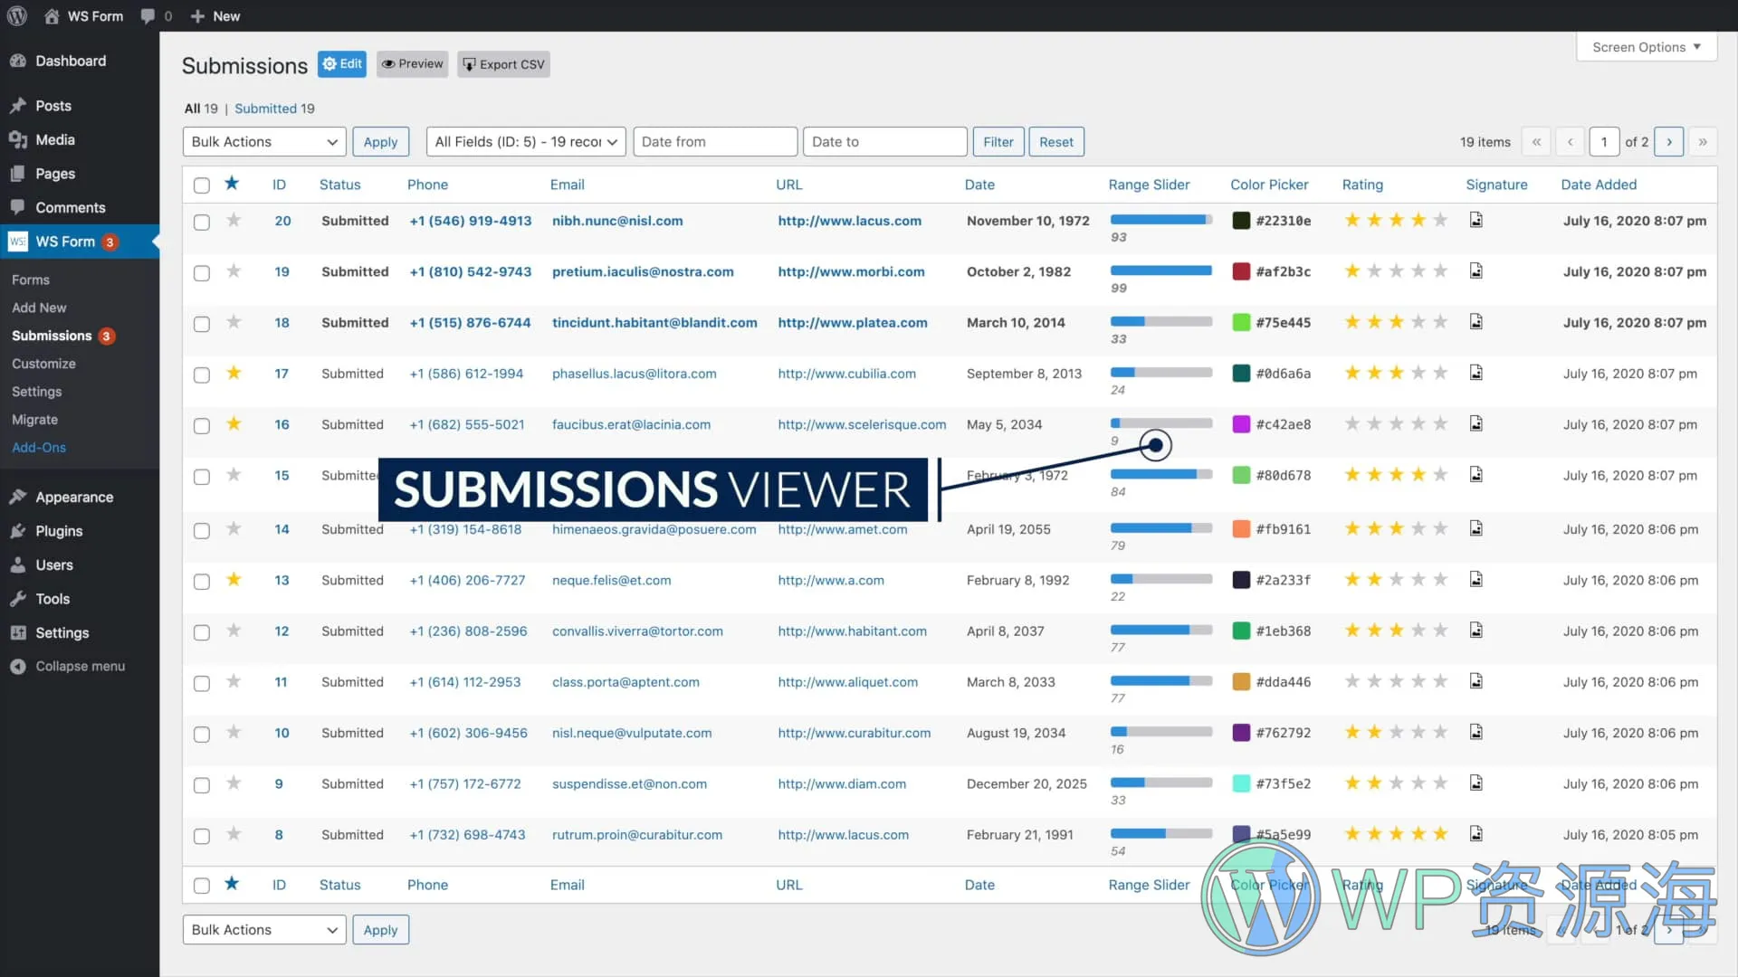Click the Filter button to apply filters
Viewport: 1738px width, 977px height.
click(x=998, y=142)
